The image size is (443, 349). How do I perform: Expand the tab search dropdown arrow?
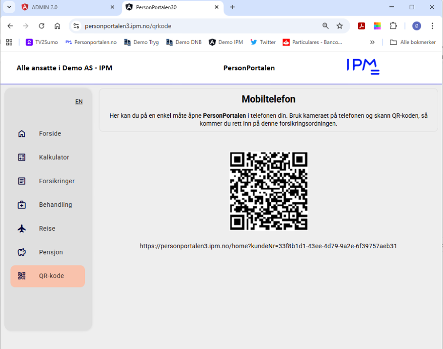(9, 7)
